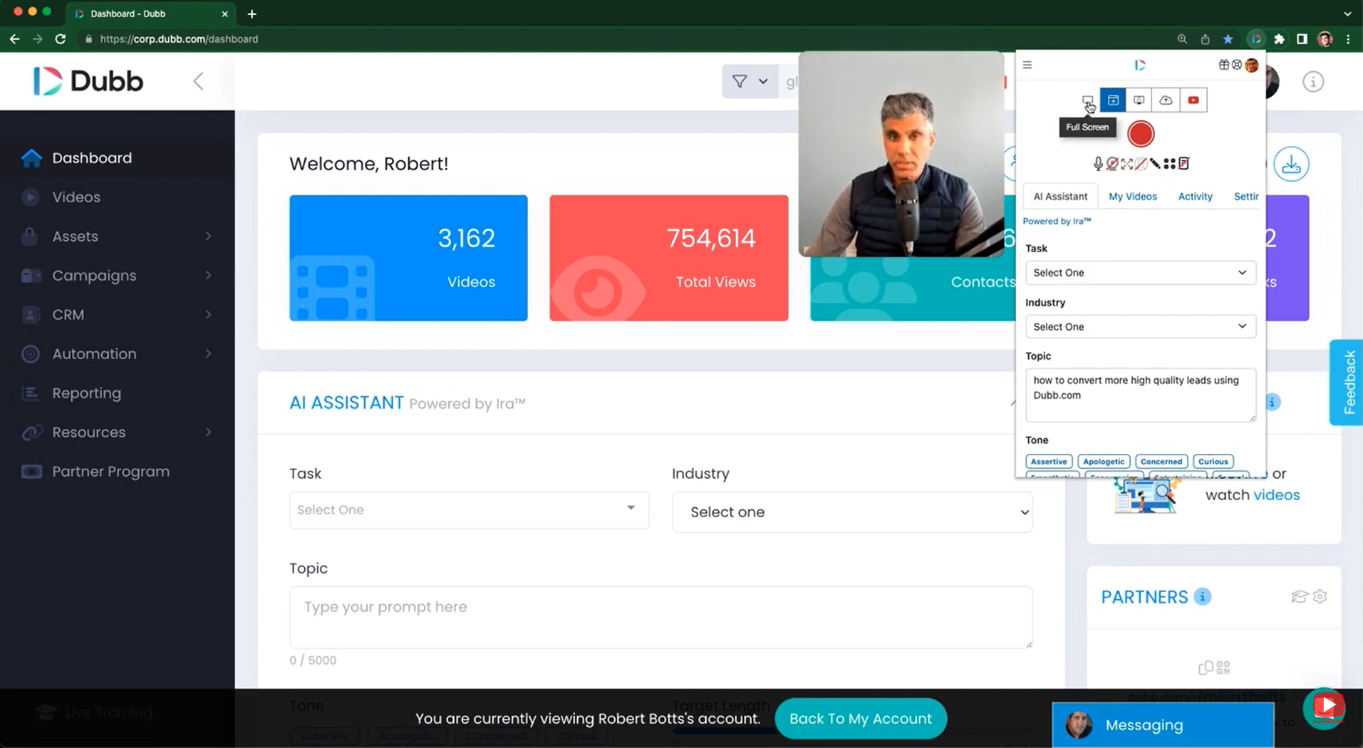This screenshot has width=1363, height=748.
Task: Click the copy icon in Partners panel
Action: 1206,668
